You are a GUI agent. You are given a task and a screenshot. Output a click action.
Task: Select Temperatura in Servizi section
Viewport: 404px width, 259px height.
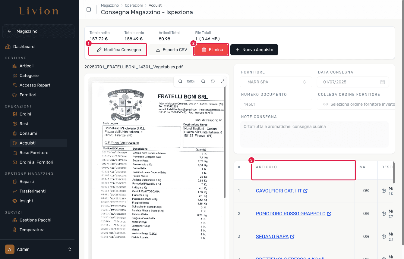(32, 230)
